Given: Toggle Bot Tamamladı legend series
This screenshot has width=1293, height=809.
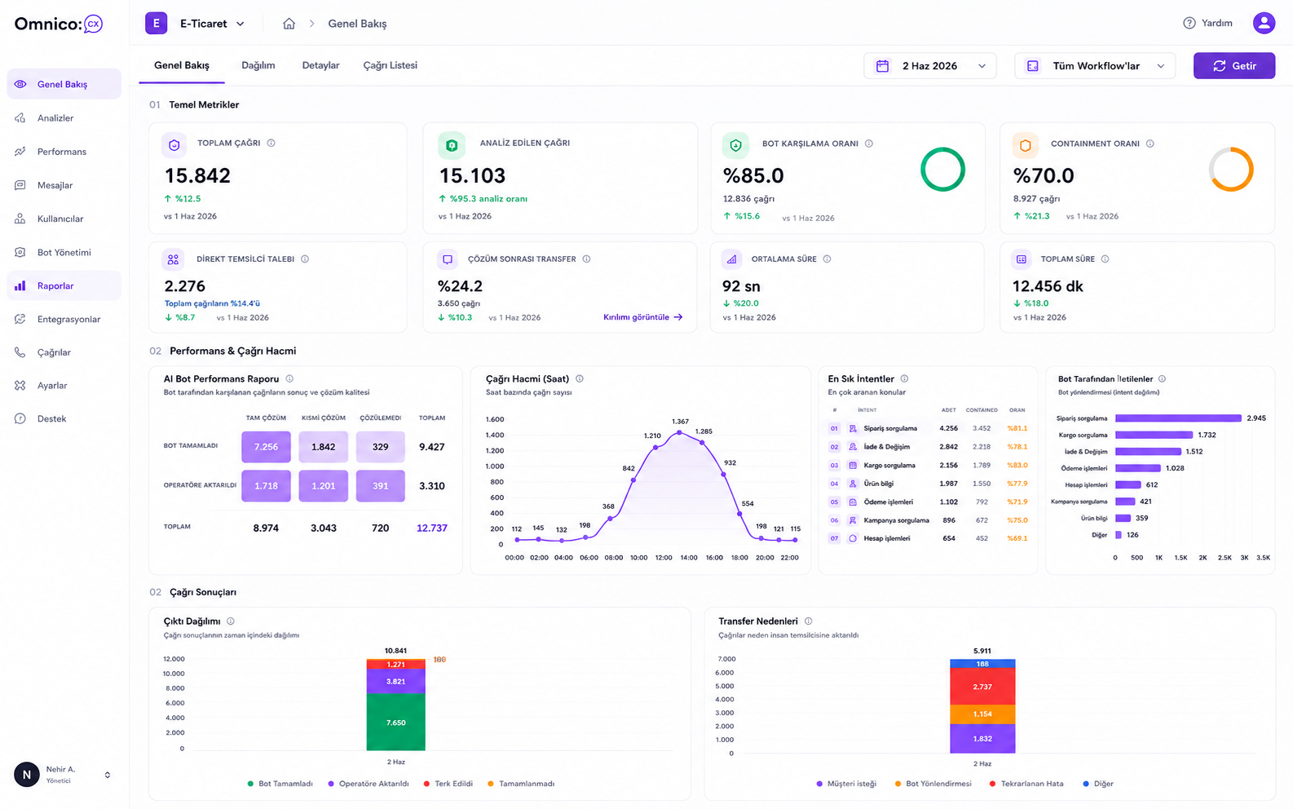Looking at the screenshot, I should click(x=280, y=784).
